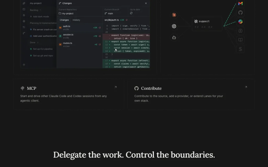Viewport: 268px width, 167px height.
Task: Click the GitHub integration icon beside support
Action: [x=240, y=13]
